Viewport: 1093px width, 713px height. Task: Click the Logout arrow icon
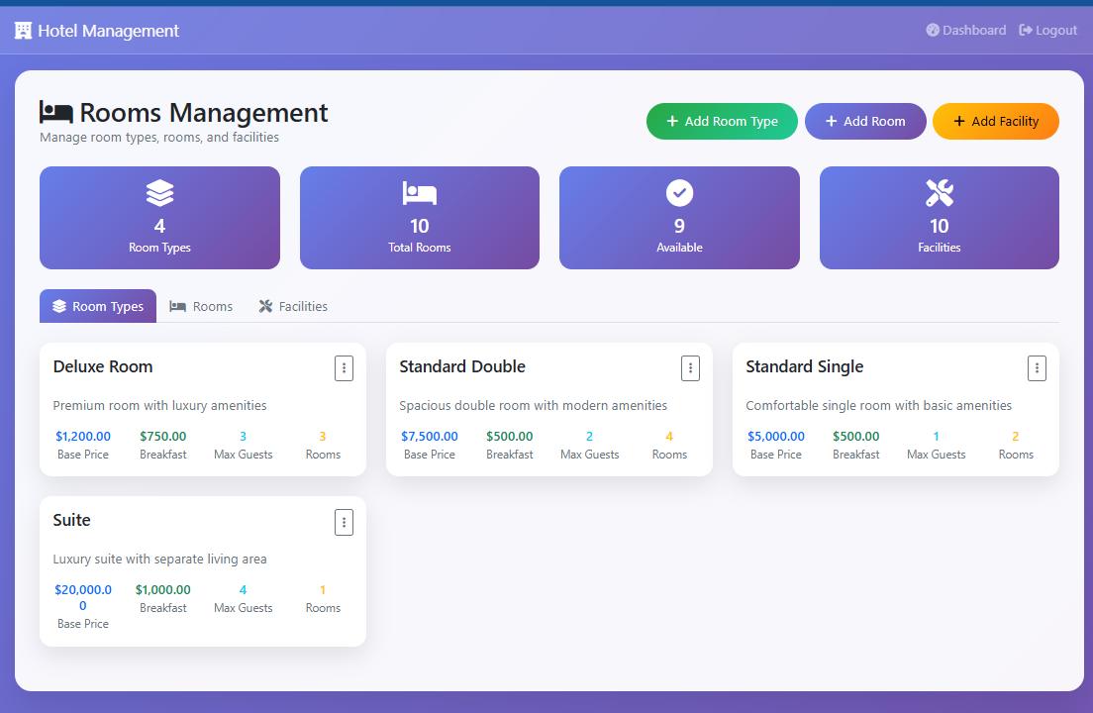[1026, 31]
